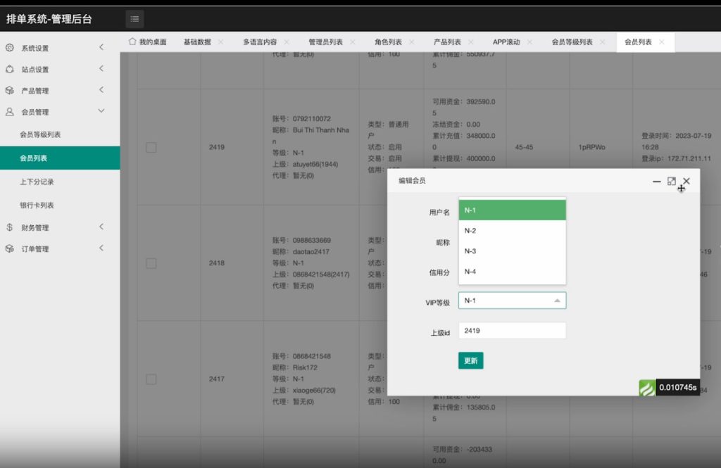Click the 上级: atuyet66(1944) text
721x468 pixels.
click(305, 164)
